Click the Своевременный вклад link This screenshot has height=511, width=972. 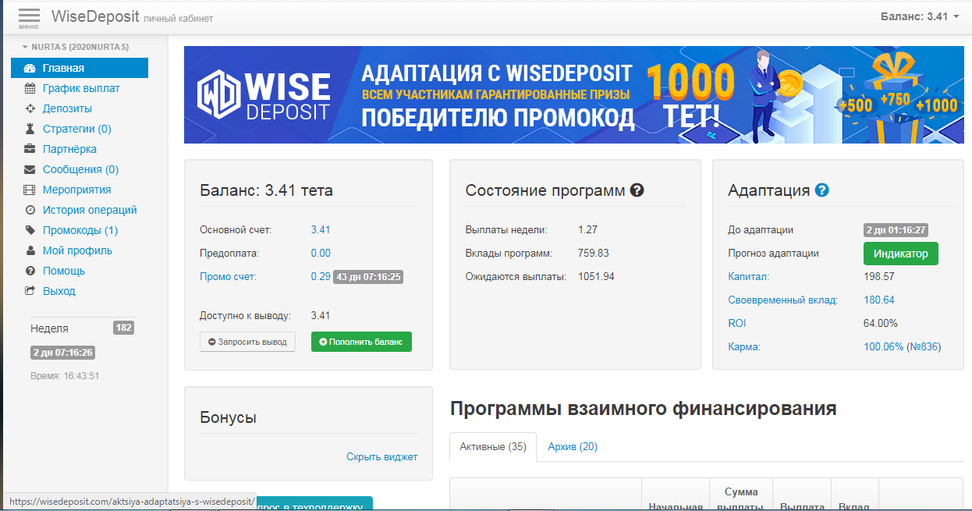782,300
